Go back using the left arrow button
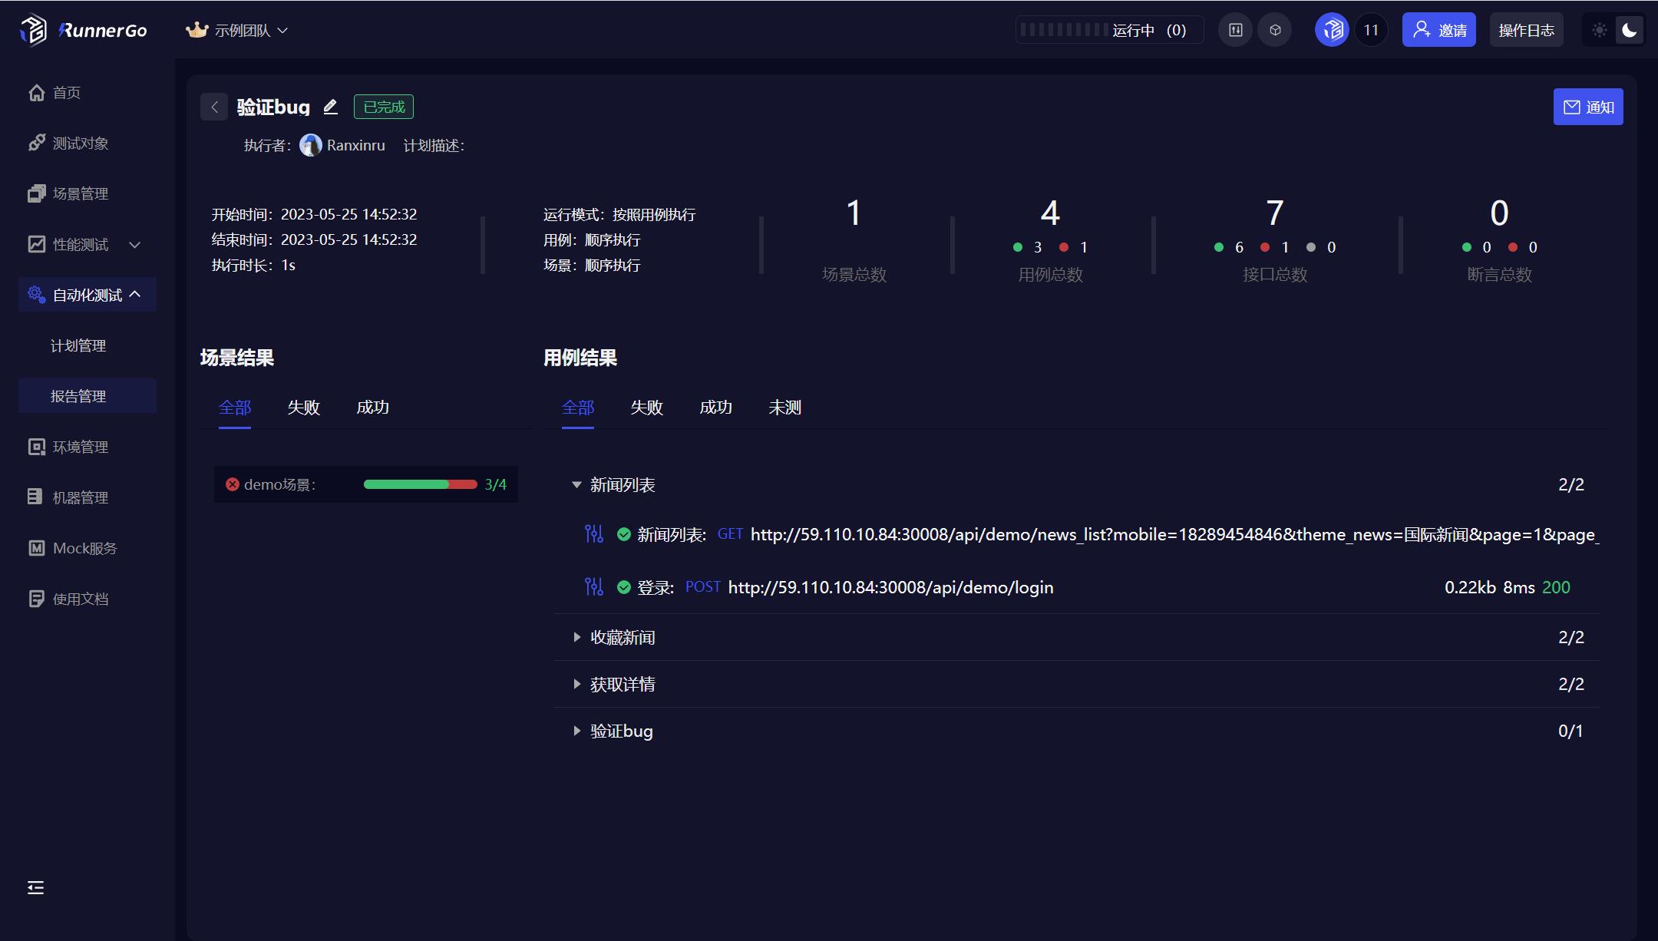Image resolution: width=1658 pixels, height=941 pixels. 214,107
